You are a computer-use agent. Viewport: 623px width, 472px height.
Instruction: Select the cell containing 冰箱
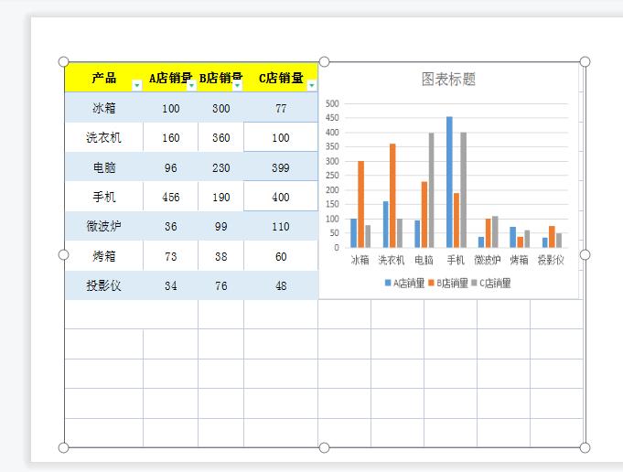coord(103,108)
